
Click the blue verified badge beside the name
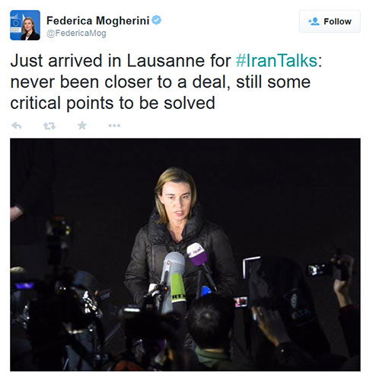[x=156, y=20]
